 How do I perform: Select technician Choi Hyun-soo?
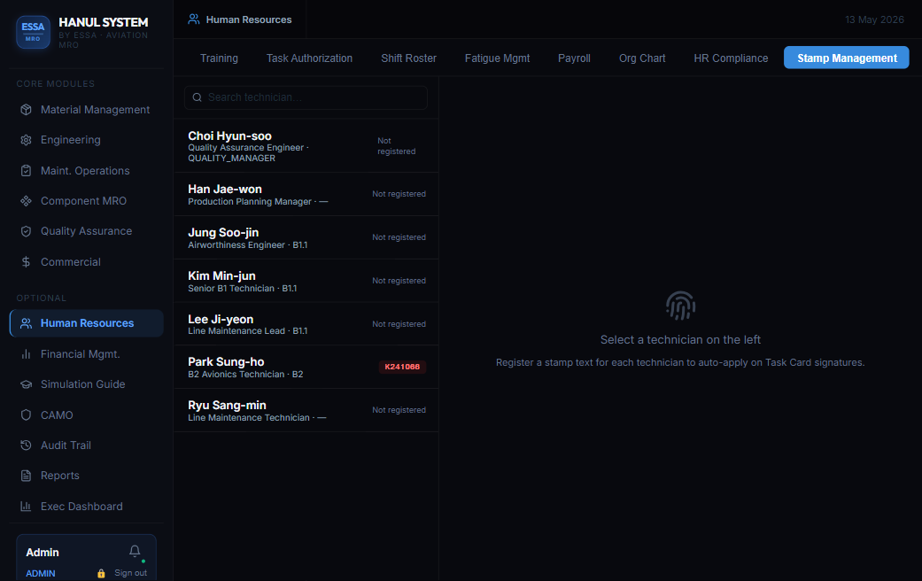306,146
